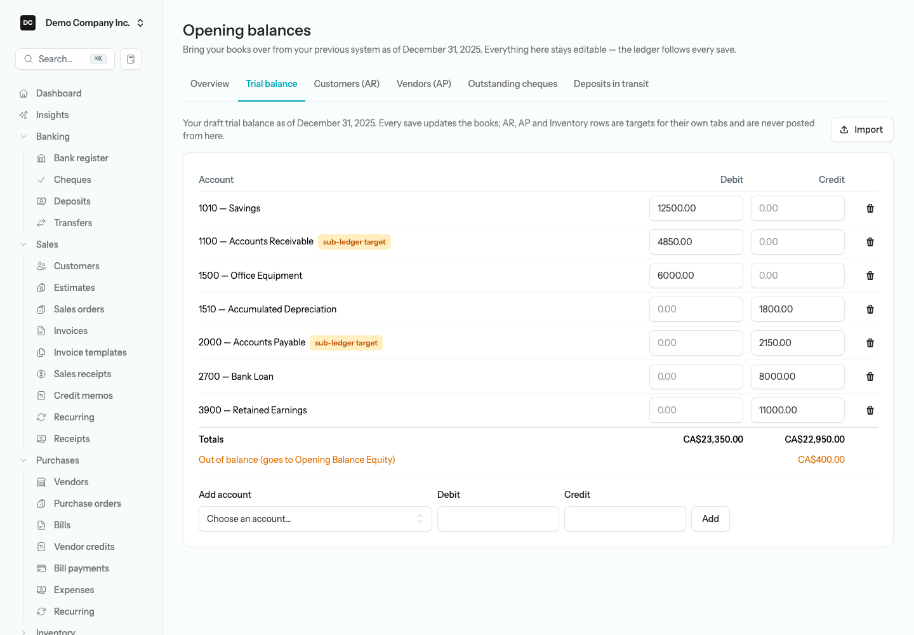Screen dimensions: 914x635
Task: Switch to the Vendors (AP) tab
Action: 424,84
